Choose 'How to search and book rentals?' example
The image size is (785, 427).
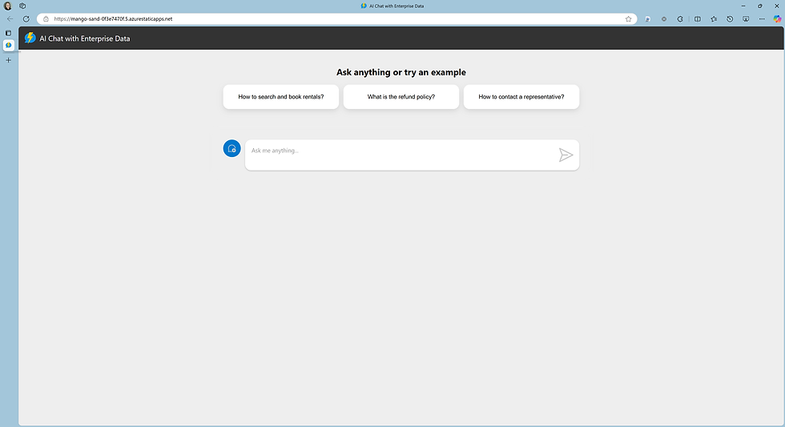[x=281, y=97]
